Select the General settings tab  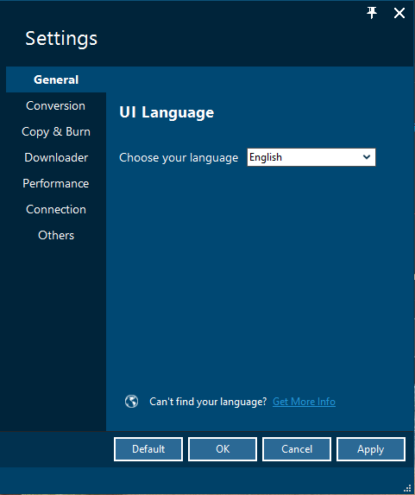tap(56, 79)
